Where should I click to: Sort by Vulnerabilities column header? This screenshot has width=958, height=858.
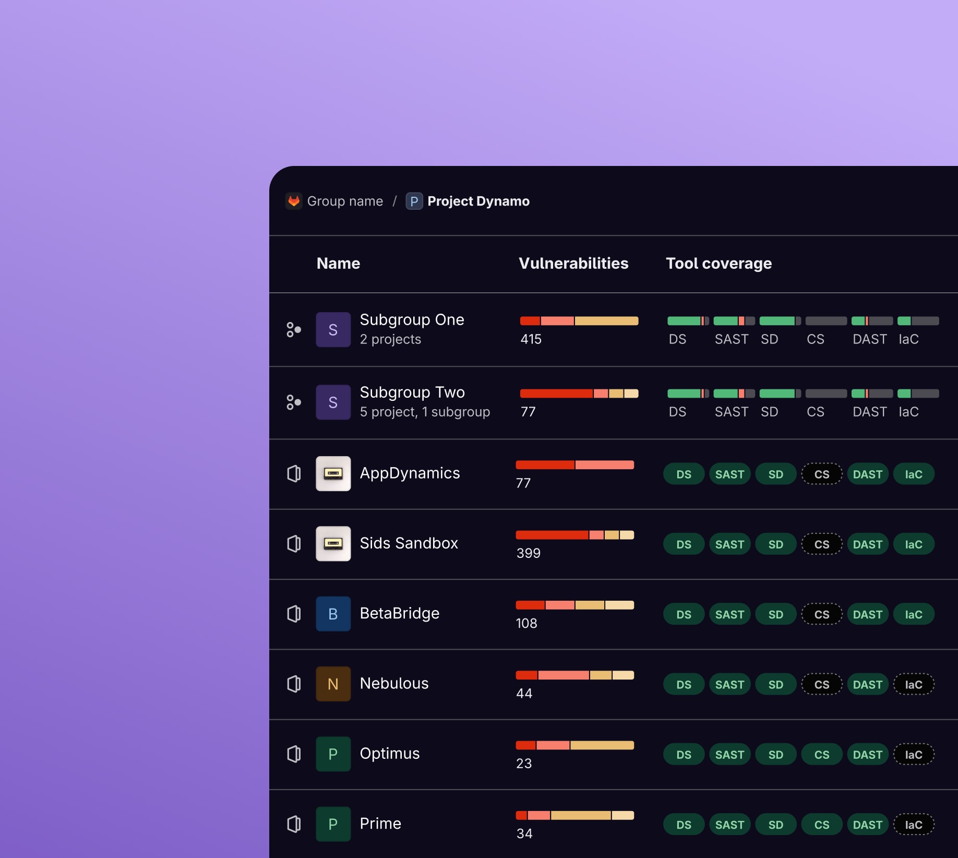pyautogui.click(x=573, y=263)
